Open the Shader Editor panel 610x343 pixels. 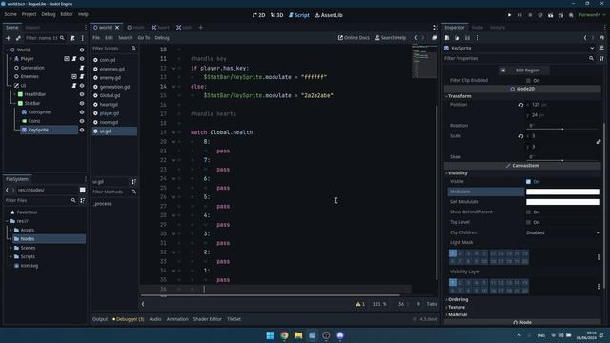click(208, 319)
